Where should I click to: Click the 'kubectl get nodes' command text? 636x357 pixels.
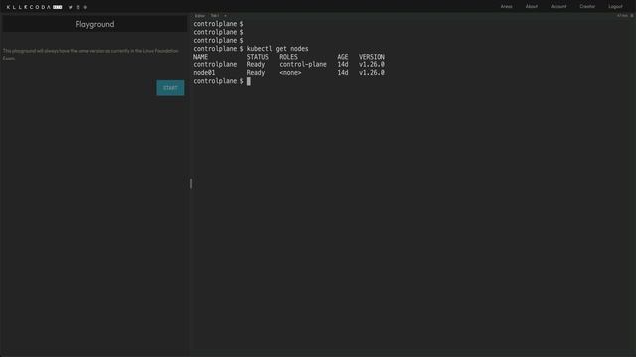click(277, 49)
